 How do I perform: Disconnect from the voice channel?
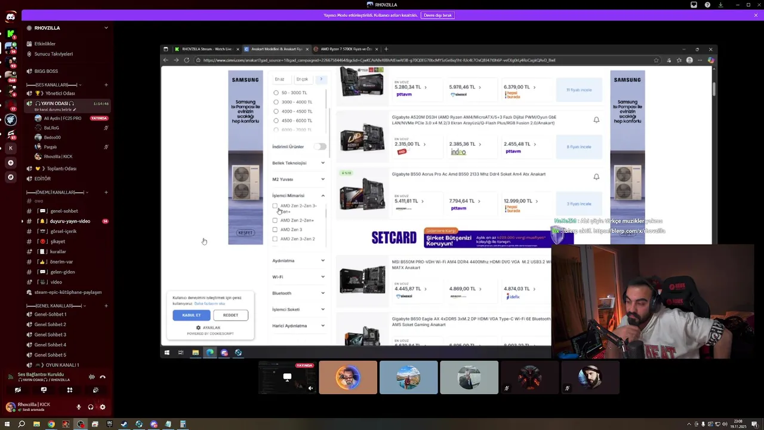coord(103,377)
